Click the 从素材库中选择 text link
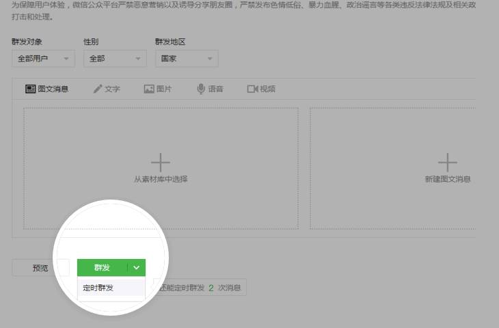499x328 pixels. pyautogui.click(x=161, y=180)
